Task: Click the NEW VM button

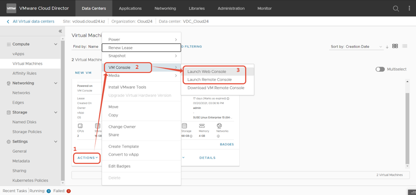Action: point(83,73)
